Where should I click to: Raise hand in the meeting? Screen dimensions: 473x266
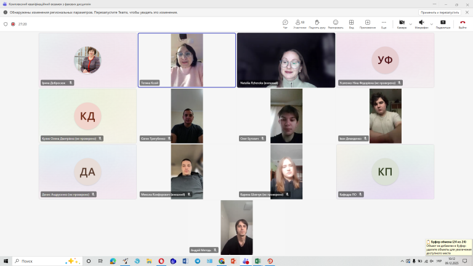(x=317, y=23)
